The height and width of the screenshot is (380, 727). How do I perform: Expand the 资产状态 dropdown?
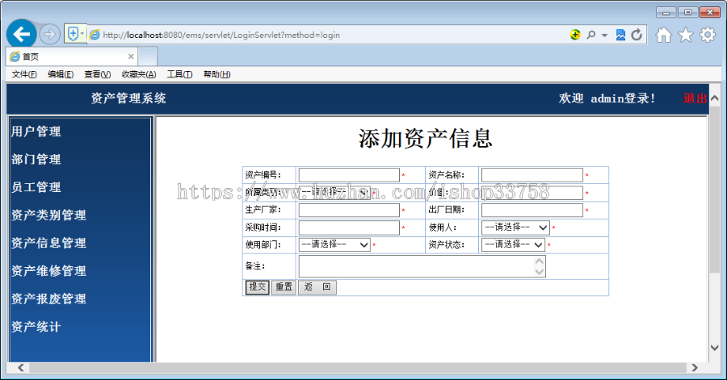coord(513,244)
